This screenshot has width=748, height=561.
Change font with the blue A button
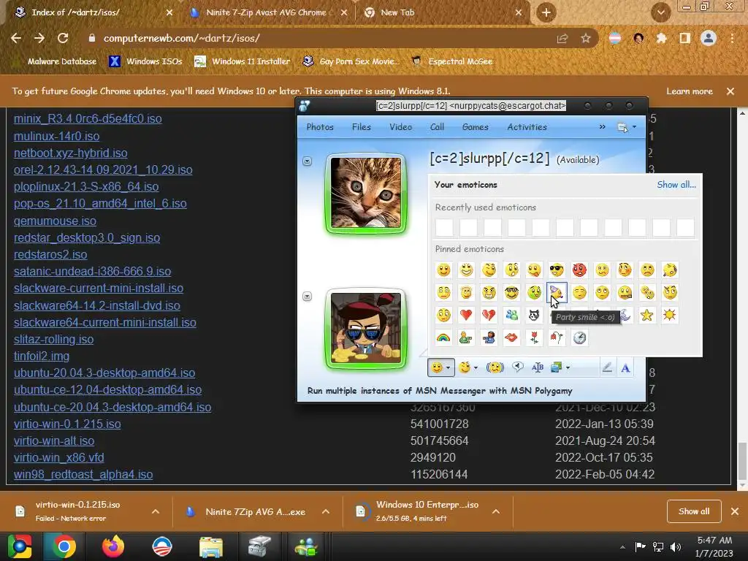625,367
